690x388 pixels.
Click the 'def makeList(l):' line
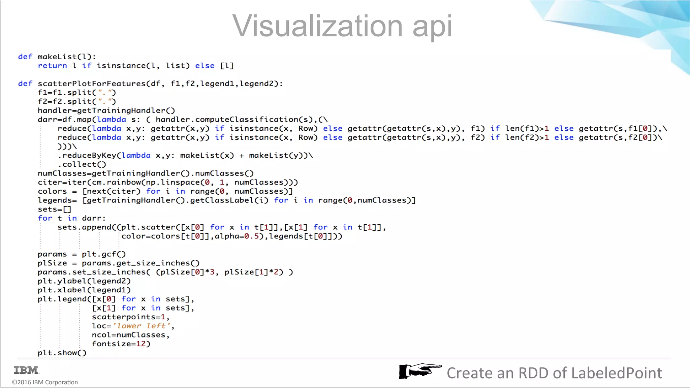pos(57,57)
